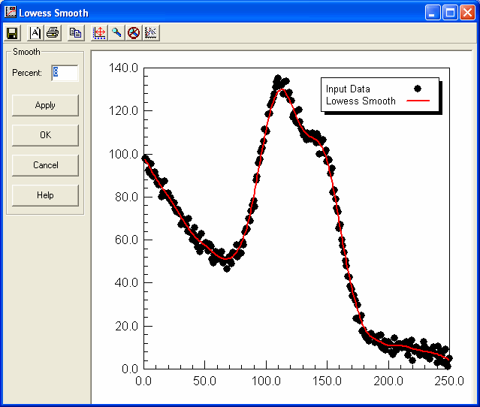
Task: Minimize the Lowess Smooth window
Action: 433,13
